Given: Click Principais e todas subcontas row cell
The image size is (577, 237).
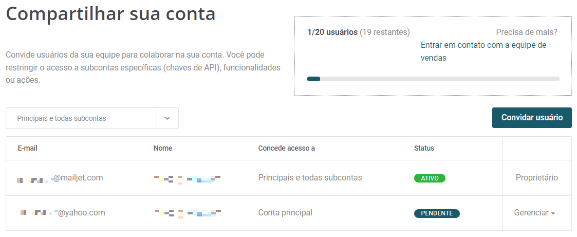Looking at the screenshot, I should 310,178.
